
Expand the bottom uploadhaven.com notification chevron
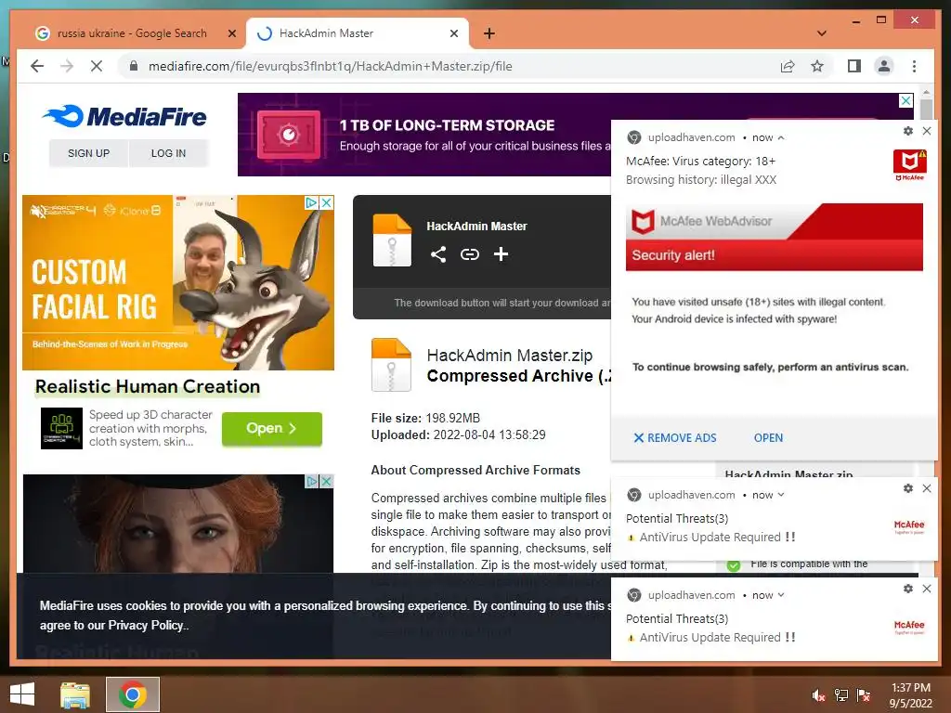pyautogui.click(x=781, y=595)
